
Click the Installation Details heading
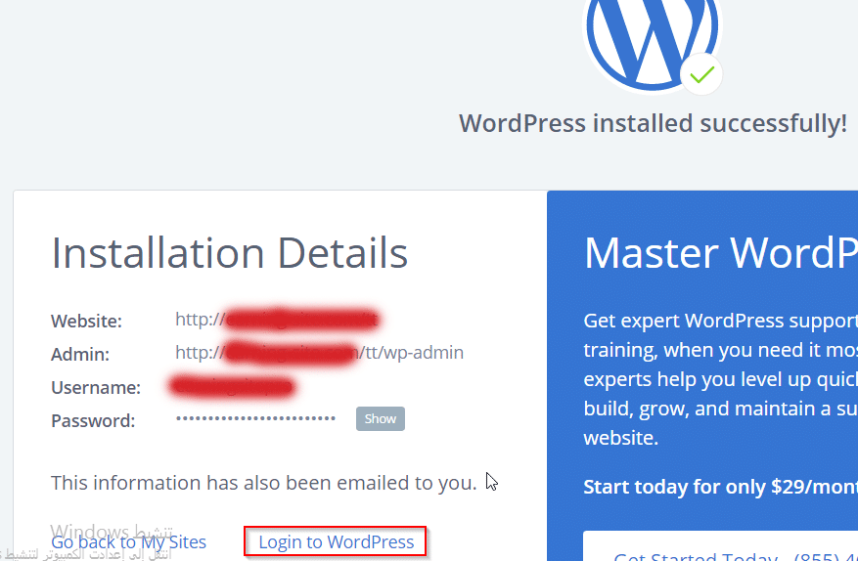229,253
